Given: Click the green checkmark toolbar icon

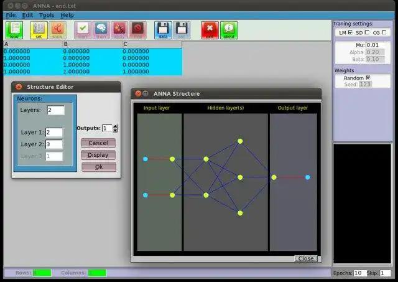Looking at the screenshot, I should [83, 31].
